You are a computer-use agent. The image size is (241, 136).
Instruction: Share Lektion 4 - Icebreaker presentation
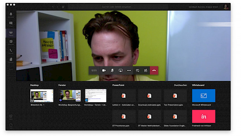[x=123, y=95]
